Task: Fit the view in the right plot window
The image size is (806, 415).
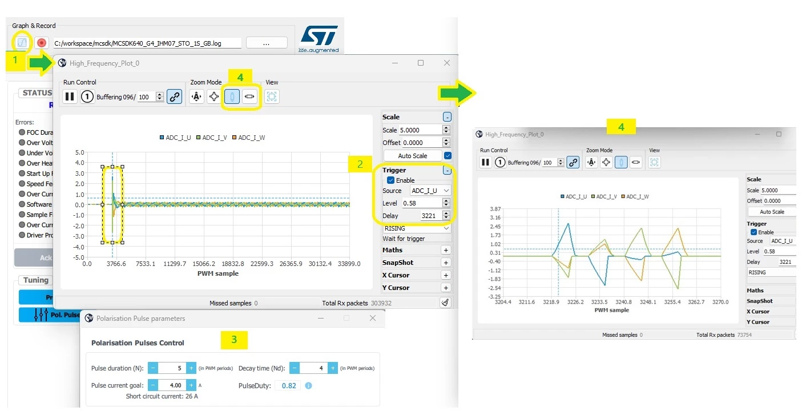Action: click(655, 162)
